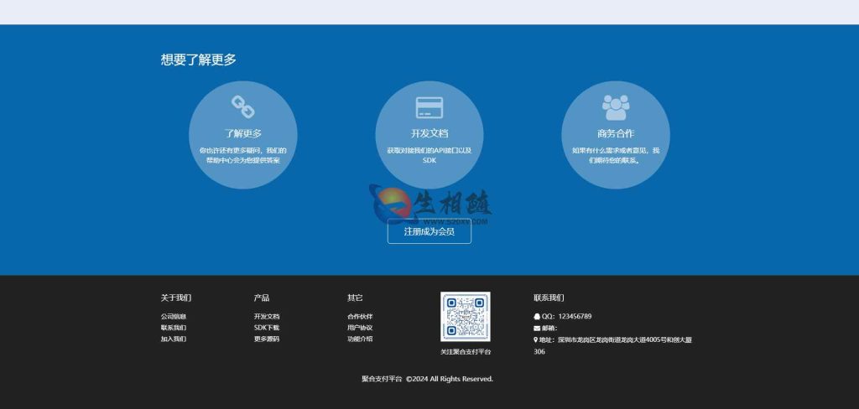
Task: Click the 联系我们 contact section heading
Action: (x=549, y=298)
